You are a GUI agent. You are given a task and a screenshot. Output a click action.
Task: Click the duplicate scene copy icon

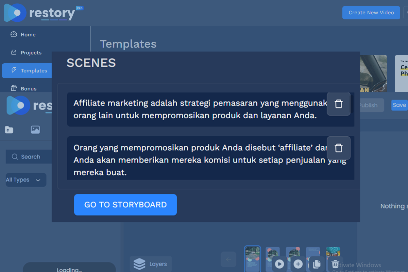[317, 264]
